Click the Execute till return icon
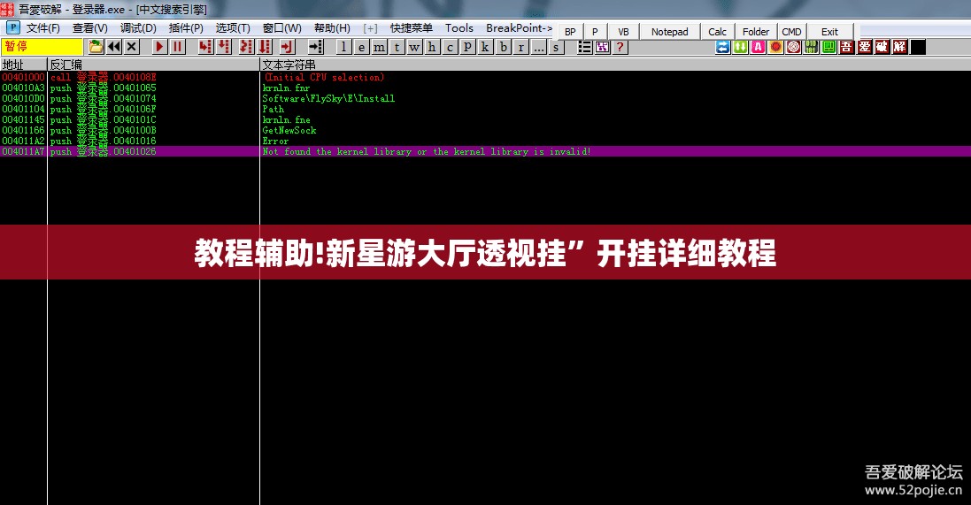971x505 pixels. pyautogui.click(x=287, y=47)
